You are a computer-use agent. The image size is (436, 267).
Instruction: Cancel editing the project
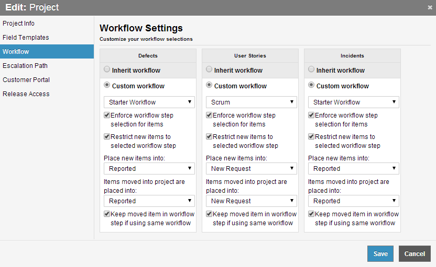point(415,253)
